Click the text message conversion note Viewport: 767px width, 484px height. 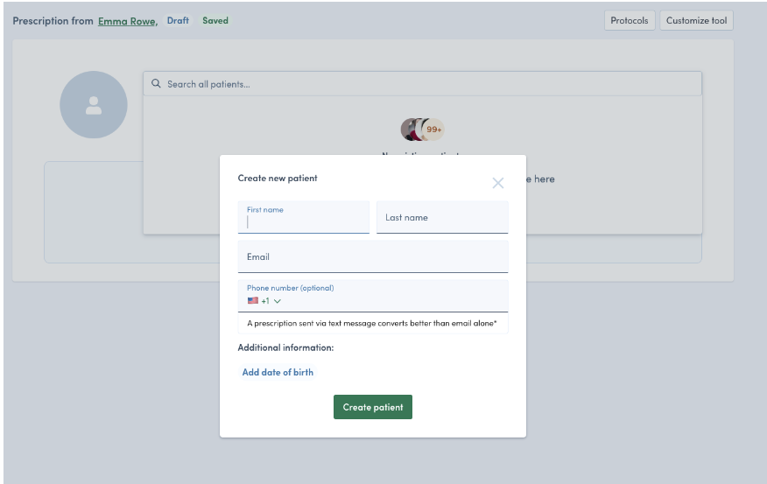click(x=372, y=323)
